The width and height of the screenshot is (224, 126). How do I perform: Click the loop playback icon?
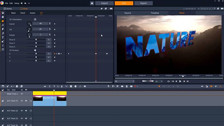point(169,81)
